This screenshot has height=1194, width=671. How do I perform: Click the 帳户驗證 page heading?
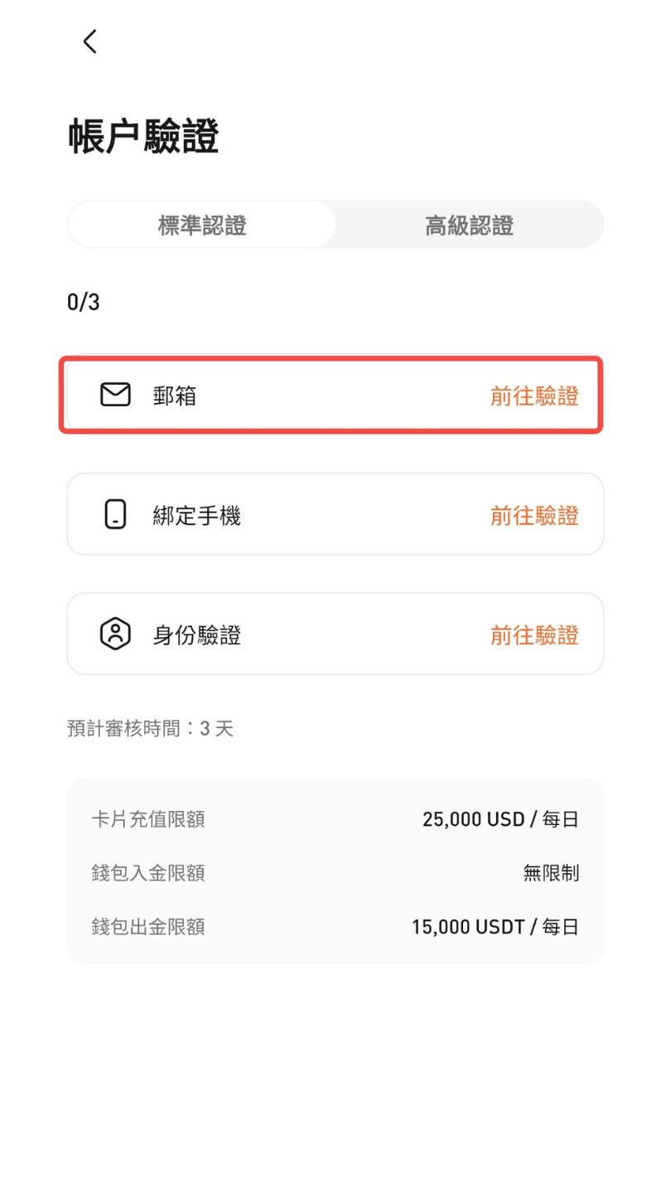point(143,137)
